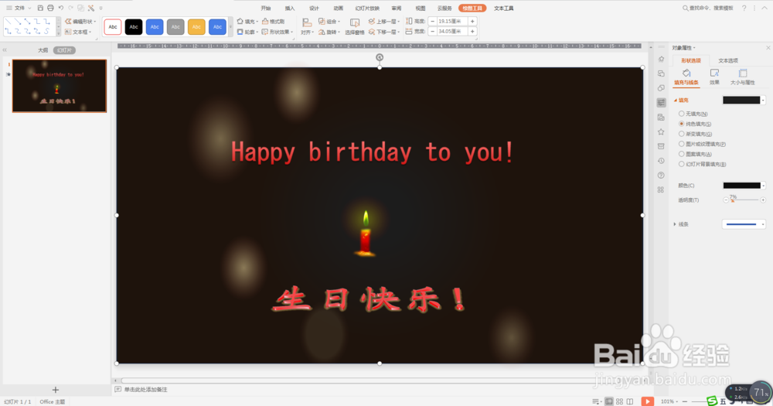Screen dimensions: 773x406
Task: Click the 高度 height input field
Action: point(452,21)
